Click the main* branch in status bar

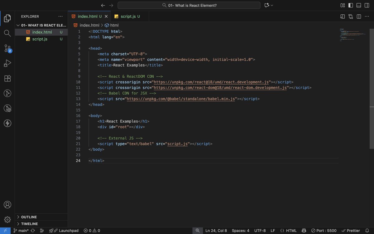tap(21, 231)
